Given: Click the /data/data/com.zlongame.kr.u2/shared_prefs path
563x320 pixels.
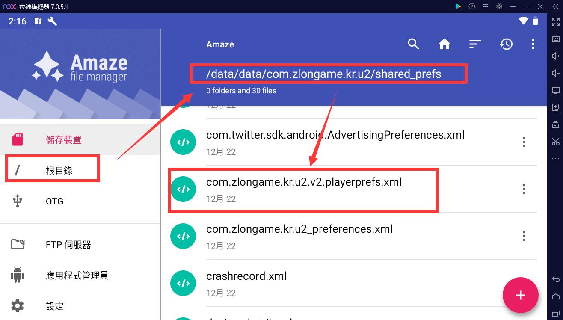Looking at the screenshot, I should point(323,74).
